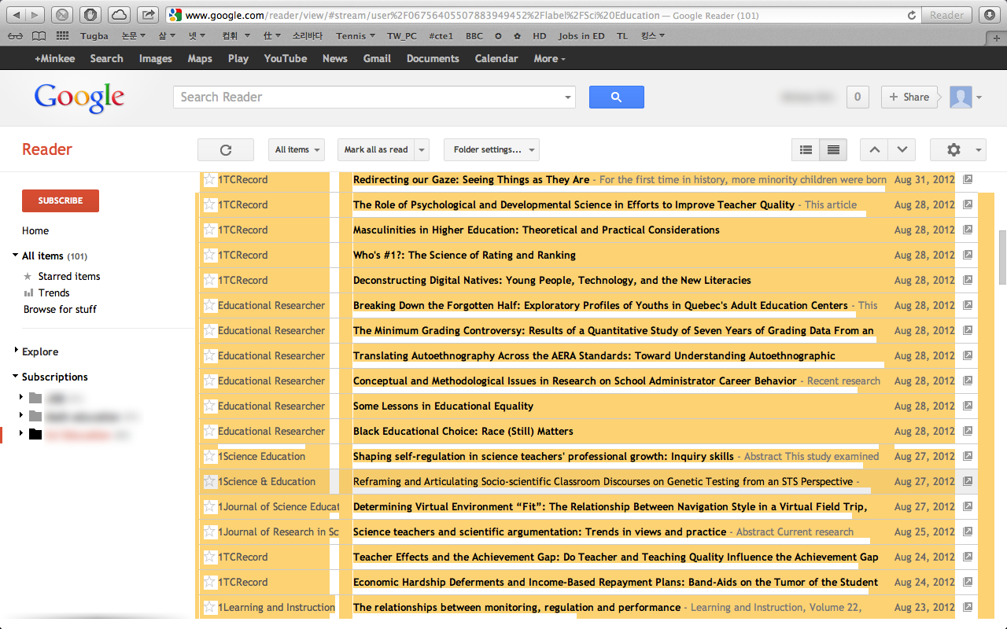Viewport: 1007px width, 629px height.
Task: Open the hand-shaped blocker extension icon
Action: pyautogui.click(x=92, y=15)
